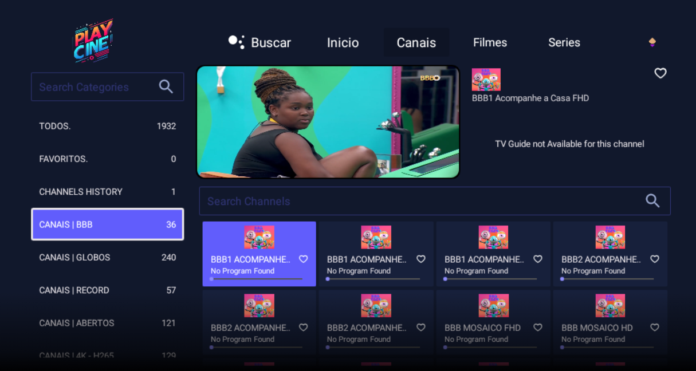Switch to the Filmes tab
Viewport: 696px width, 371px height.
(x=490, y=42)
